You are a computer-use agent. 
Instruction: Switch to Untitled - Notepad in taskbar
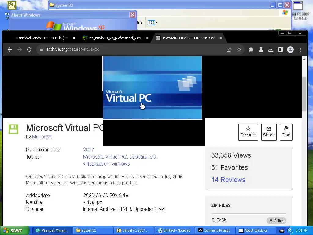175,231
